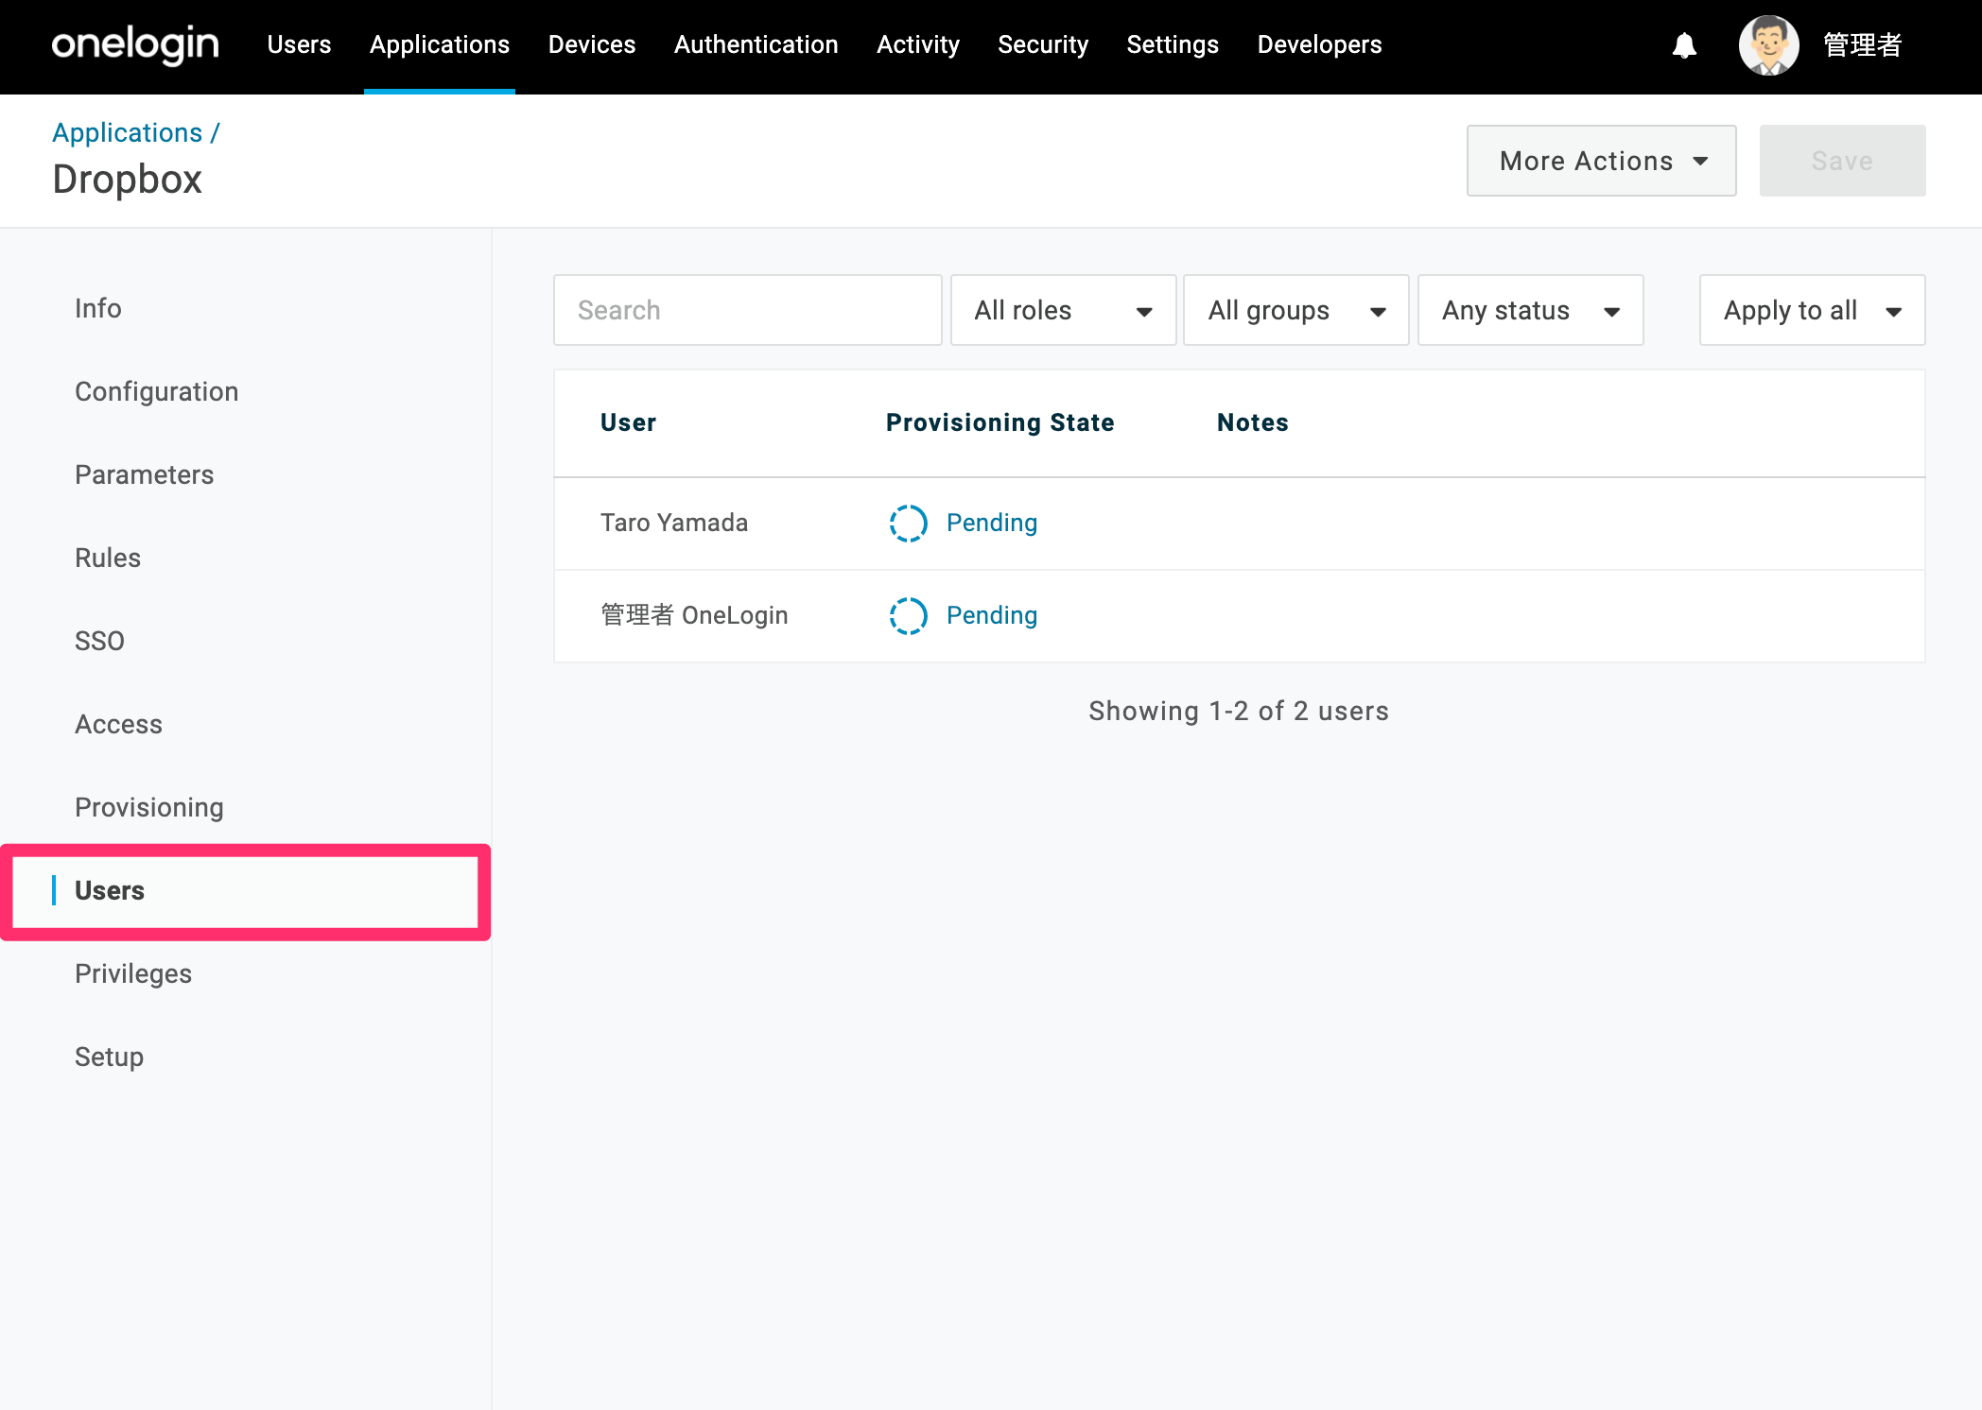Switch to the SSO sidebar tab
This screenshot has height=1410, width=1982.
coord(99,641)
